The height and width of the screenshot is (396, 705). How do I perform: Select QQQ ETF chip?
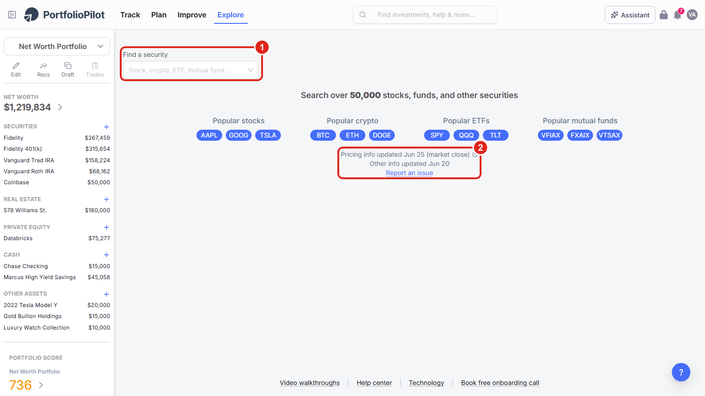(466, 135)
